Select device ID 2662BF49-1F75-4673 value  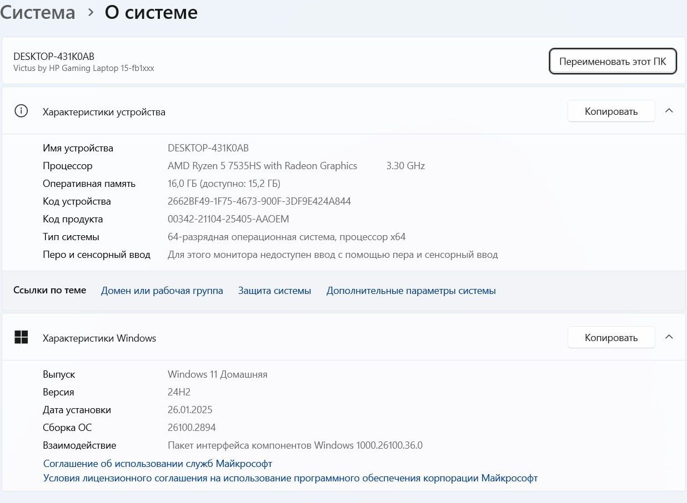[x=259, y=201]
